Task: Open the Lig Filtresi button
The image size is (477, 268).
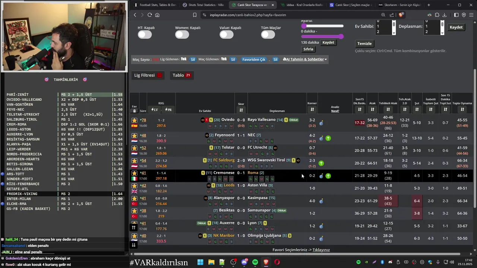Action: 148,75
